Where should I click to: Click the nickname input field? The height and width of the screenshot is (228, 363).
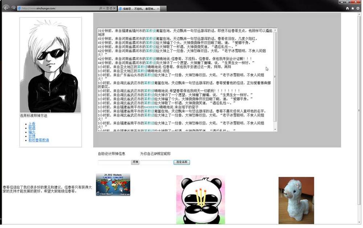pyautogui.click(x=157, y=162)
